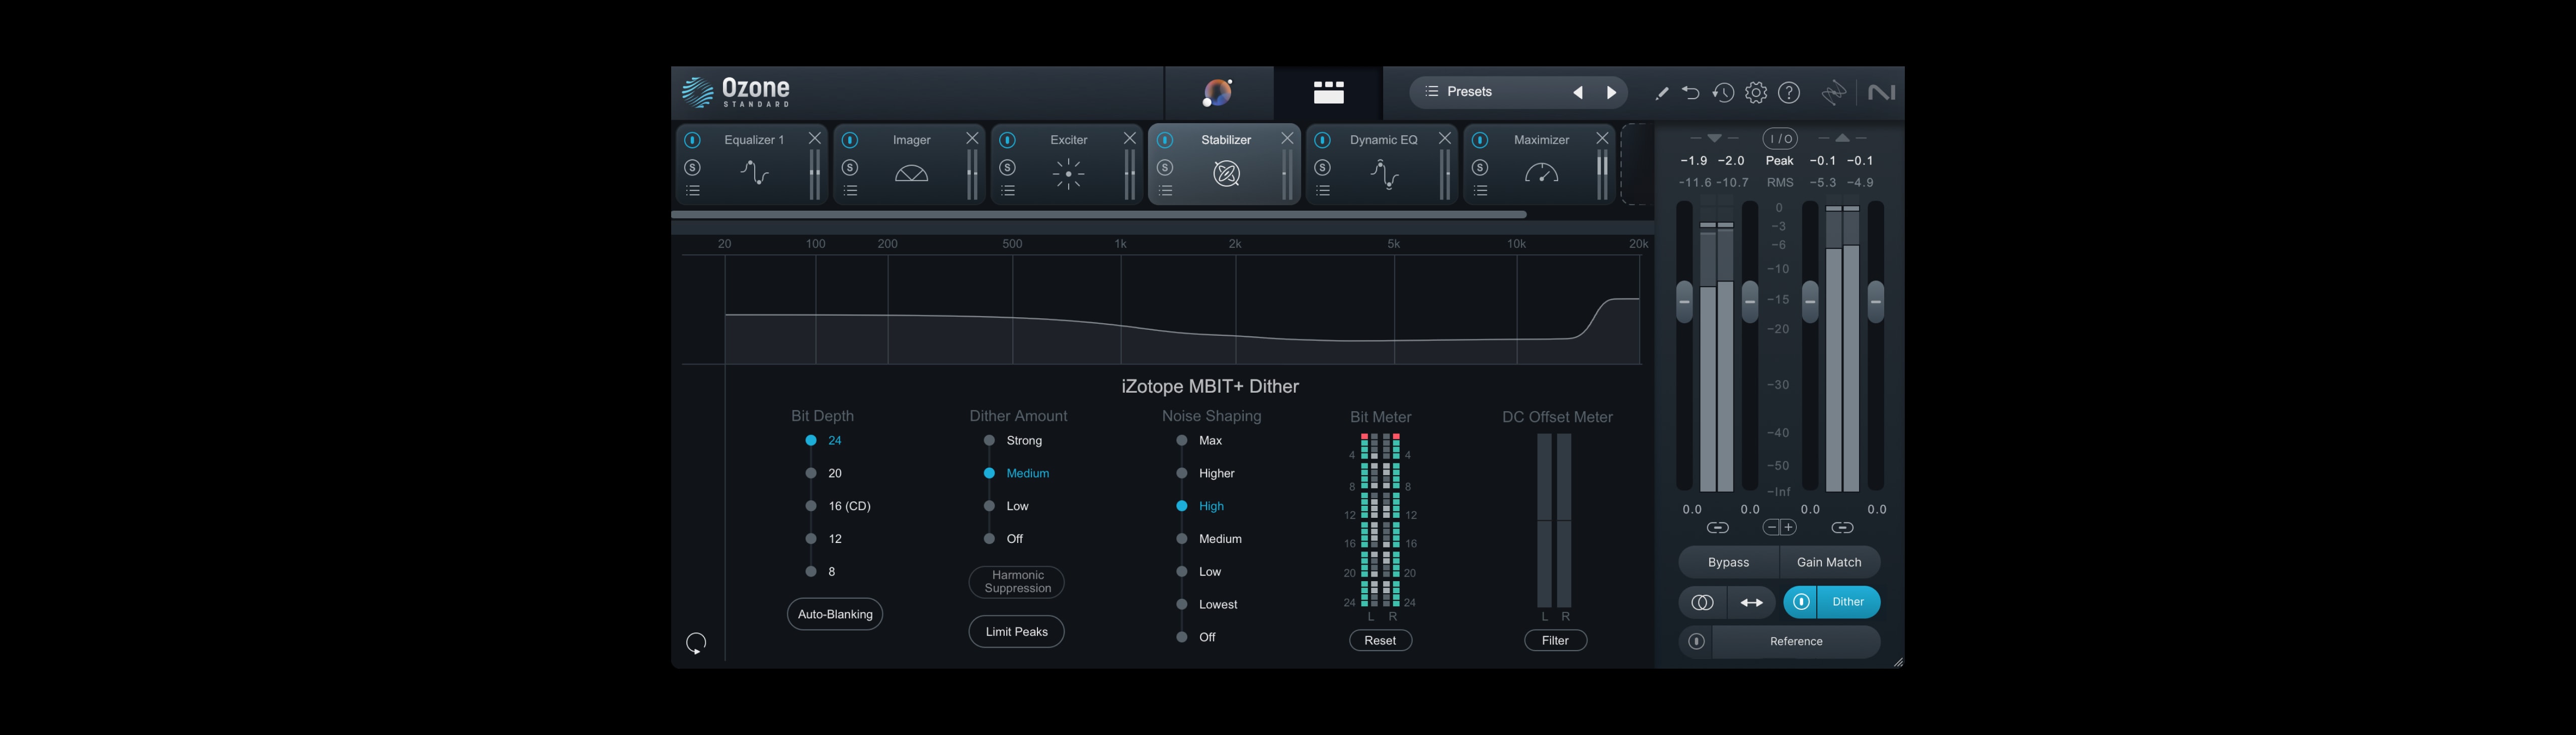Click the I/O meter type button
This screenshot has height=735, width=2576.
pyautogui.click(x=1779, y=139)
